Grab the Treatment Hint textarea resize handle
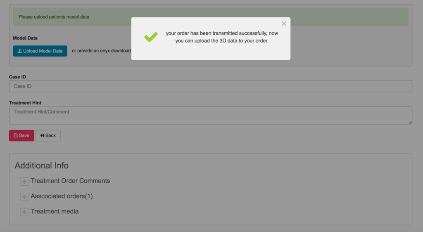The height and width of the screenshot is (232, 423). tap(410, 122)
